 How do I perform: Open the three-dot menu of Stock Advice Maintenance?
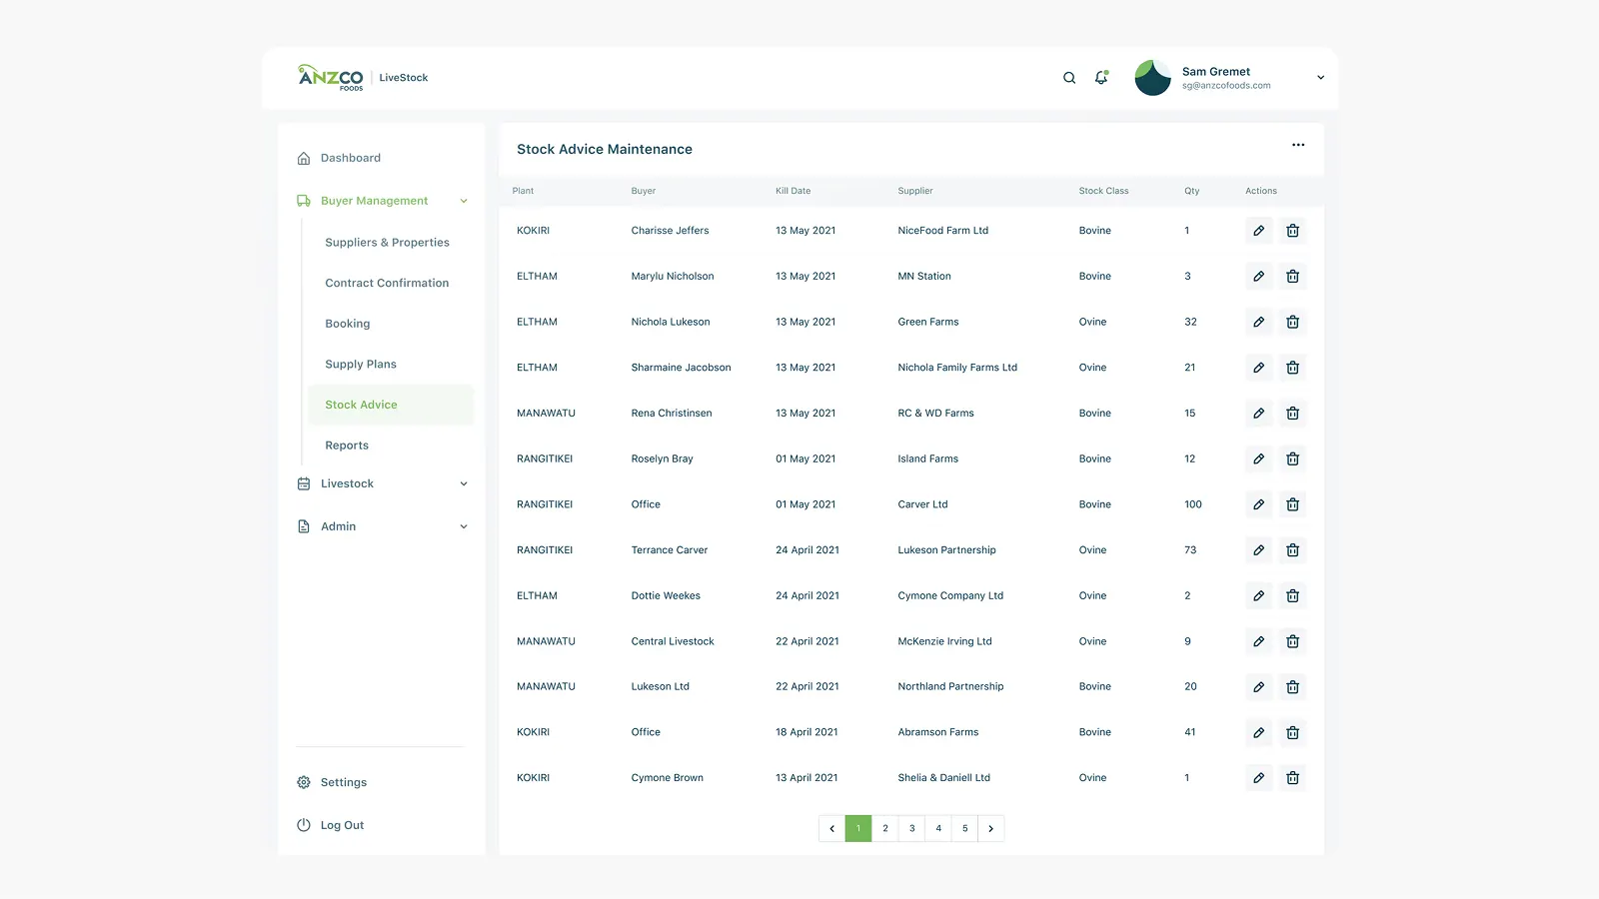1298,145
